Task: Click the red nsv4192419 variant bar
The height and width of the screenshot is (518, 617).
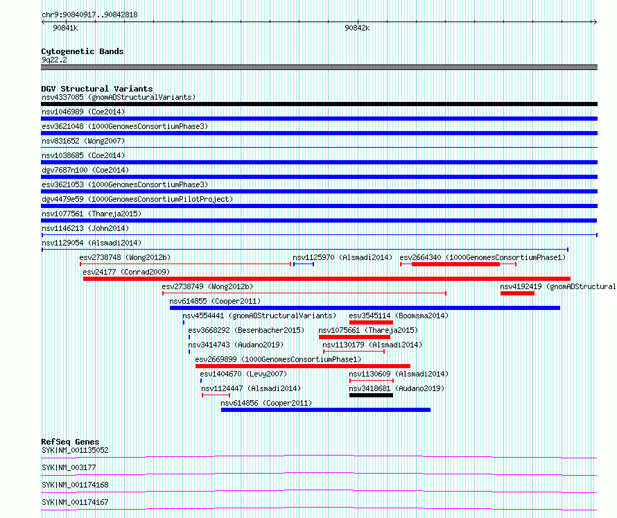Action: tap(517, 293)
